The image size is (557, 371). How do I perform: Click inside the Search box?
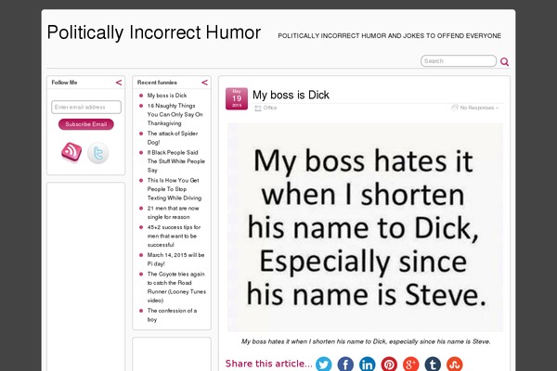(x=458, y=61)
